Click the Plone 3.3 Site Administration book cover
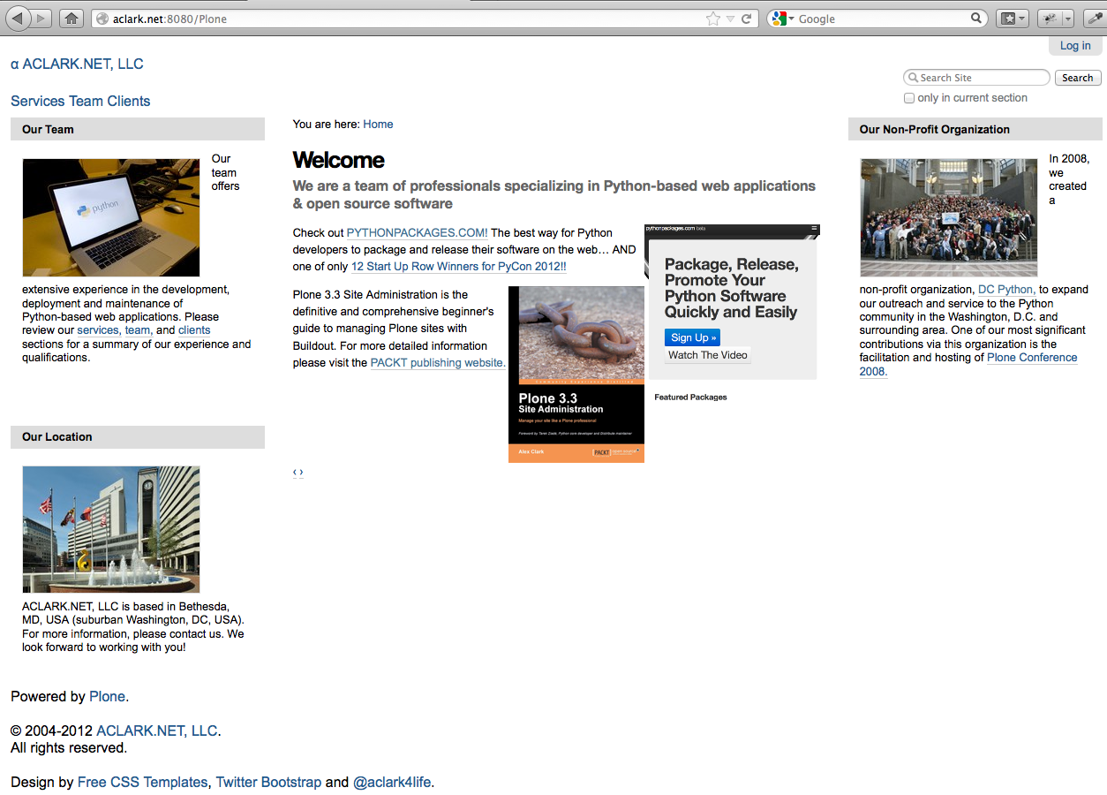 tap(576, 374)
